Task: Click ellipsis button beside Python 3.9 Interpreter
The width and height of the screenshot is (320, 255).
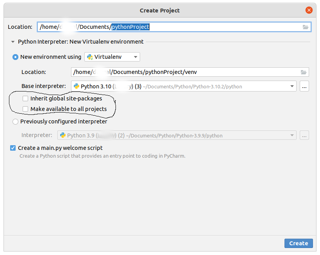Action: tap(304, 135)
